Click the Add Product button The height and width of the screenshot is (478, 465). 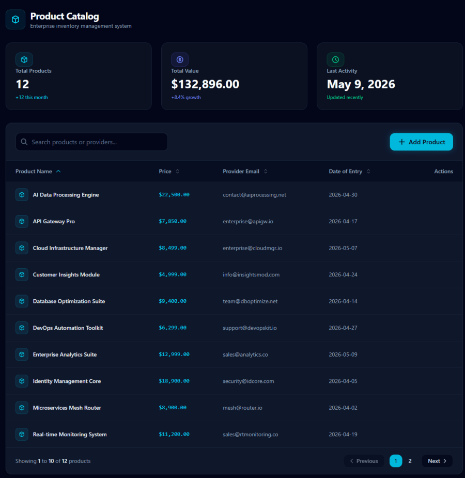click(x=422, y=142)
